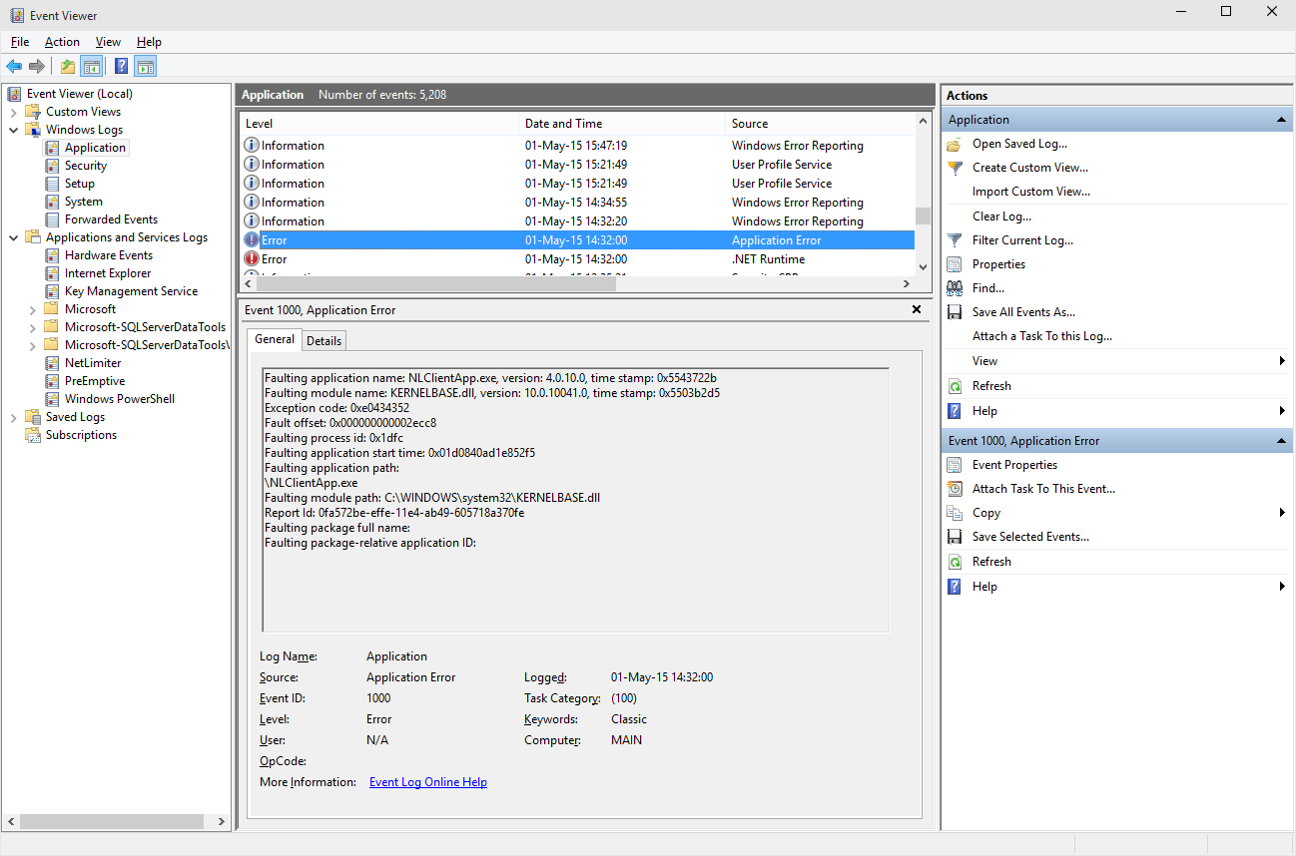Click the Create Custom View funnel icon

point(955,168)
